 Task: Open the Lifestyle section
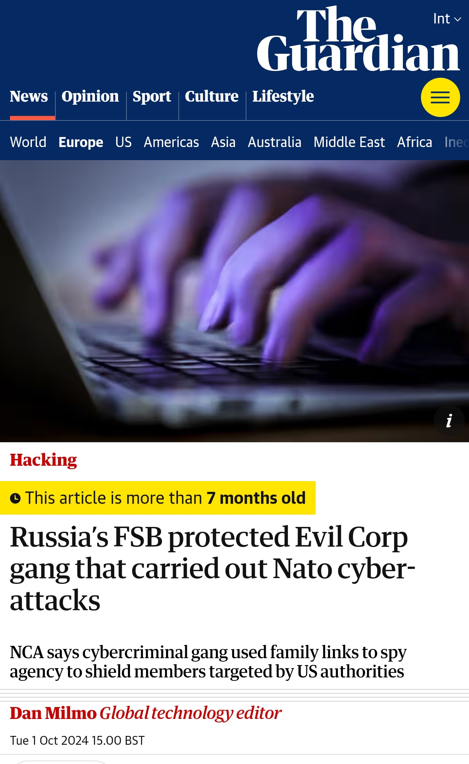pyautogui.click(x=283, y=96)
